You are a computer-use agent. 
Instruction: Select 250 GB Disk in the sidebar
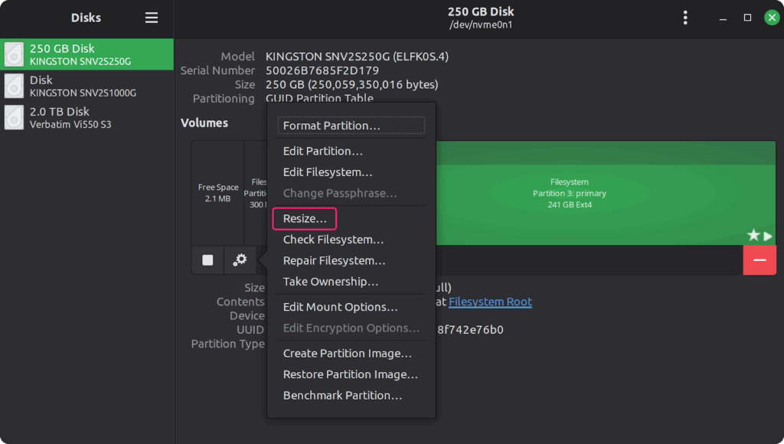87,54
